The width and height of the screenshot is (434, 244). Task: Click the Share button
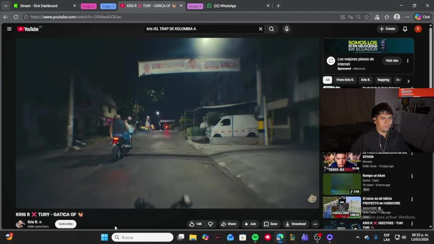click(228, 224)
